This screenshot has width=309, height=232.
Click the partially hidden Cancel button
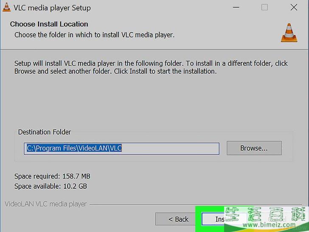(277, 219)
